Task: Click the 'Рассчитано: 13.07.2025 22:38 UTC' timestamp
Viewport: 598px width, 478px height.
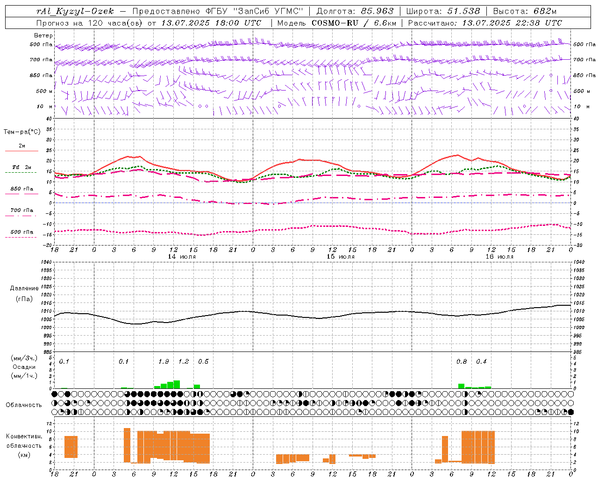Action: (485, 23)
